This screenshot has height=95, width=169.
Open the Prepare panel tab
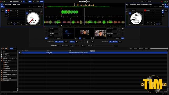coord(141,49)
